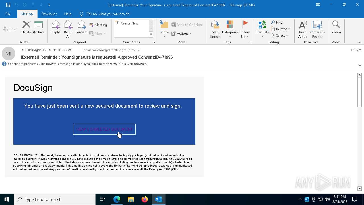The height and width of the screenshot is (205, 364).
Task: Click Reply All
Action: 68,29
